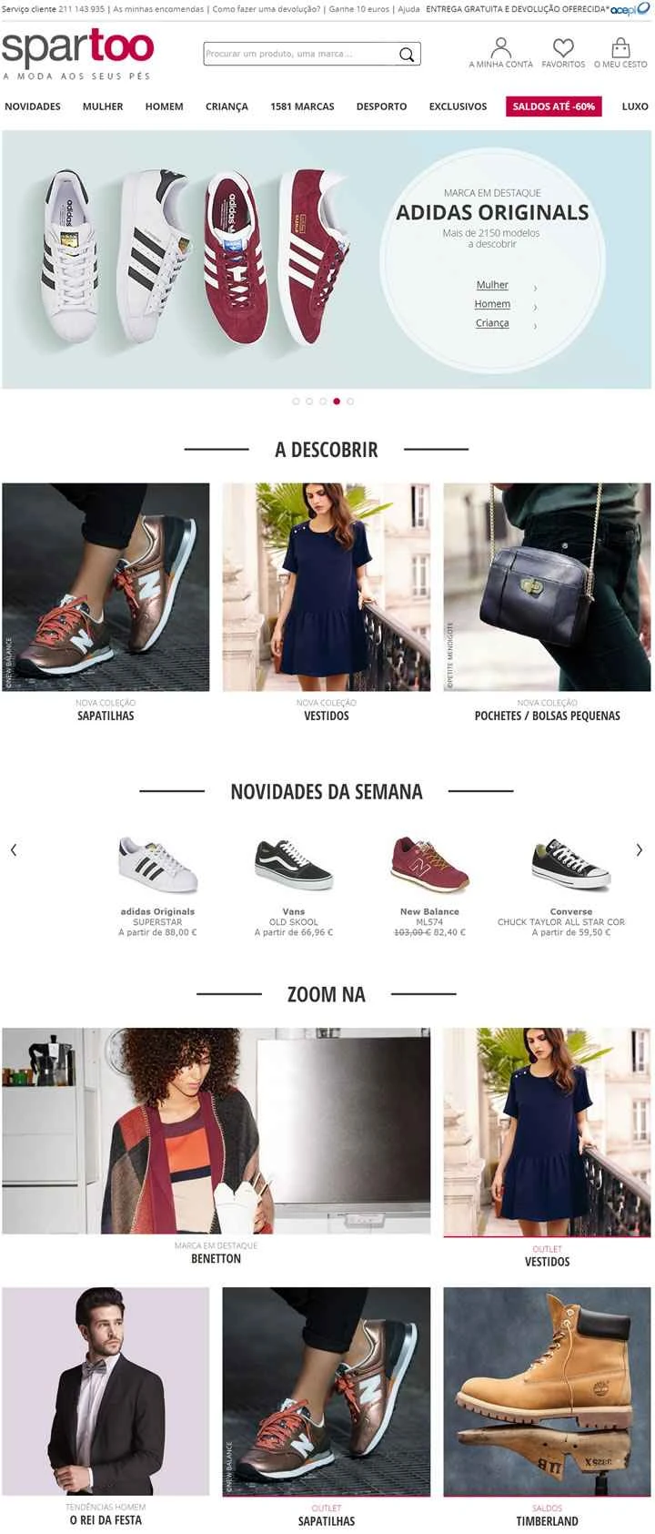The height and width of the screenshot is (1534, 655).
Task: Open the Ajuda help link
Action: coord(409,9)
